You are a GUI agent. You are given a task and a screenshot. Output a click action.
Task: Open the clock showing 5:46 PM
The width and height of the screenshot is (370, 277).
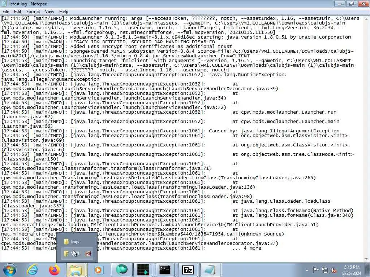[352, 270]
